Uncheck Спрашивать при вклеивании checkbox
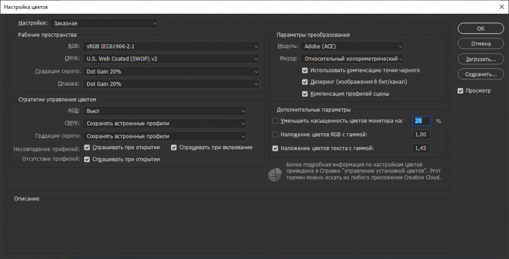This screenshot has height=259, width=509. (174, 148)
